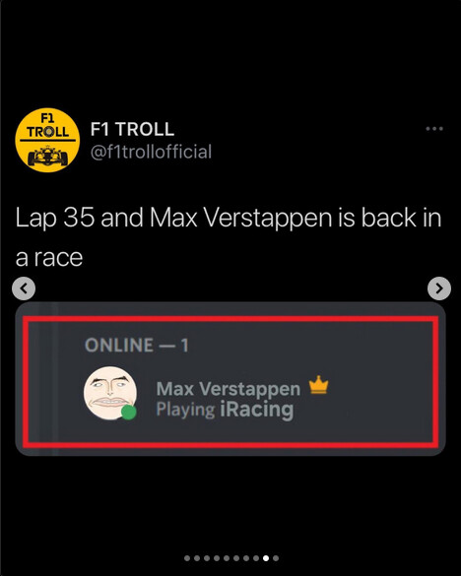Open the three-dot more options menu
This screenshot has width=461, height=576.
point(434,129)
